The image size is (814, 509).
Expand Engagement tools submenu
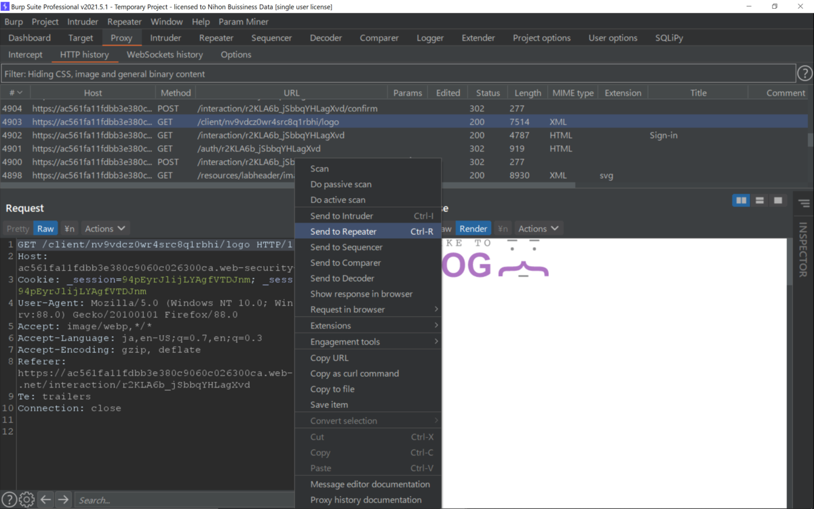pyautogui.click(x=368, y=341)
